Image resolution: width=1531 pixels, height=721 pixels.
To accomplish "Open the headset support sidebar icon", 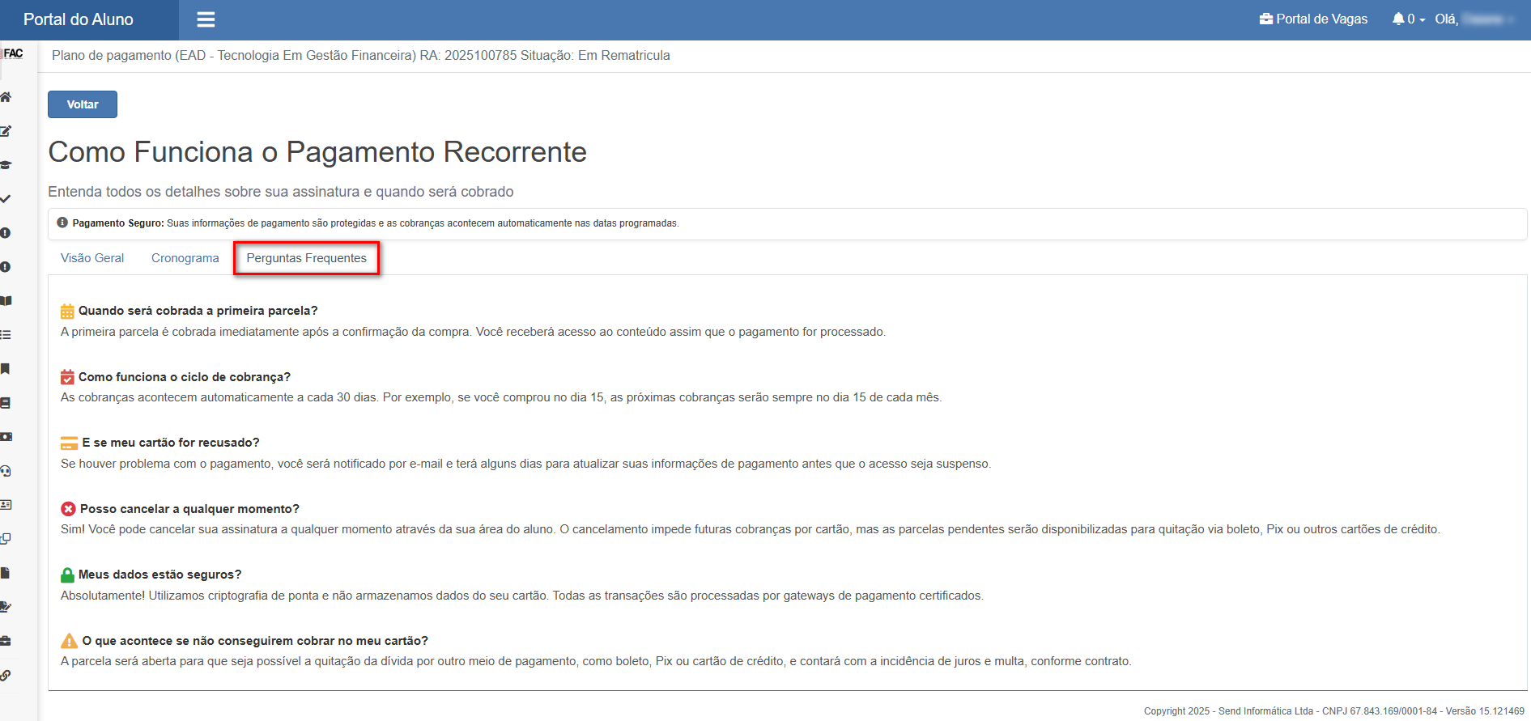I will [x=6, y=471].
